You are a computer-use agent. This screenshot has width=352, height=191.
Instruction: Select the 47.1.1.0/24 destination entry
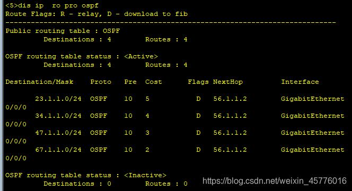(x=58, y=133)
